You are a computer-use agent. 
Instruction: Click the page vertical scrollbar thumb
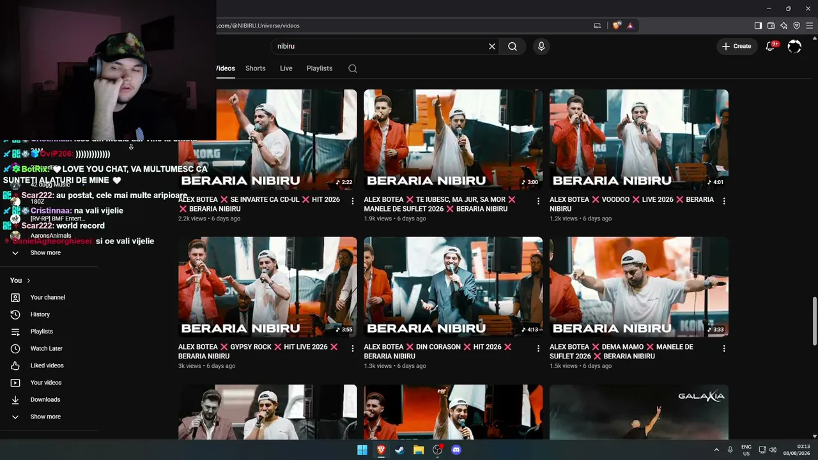(814, 321)
